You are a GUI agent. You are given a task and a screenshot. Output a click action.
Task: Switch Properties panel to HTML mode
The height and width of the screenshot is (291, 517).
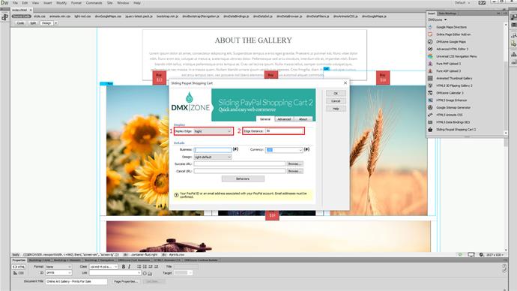coord(19,266)
